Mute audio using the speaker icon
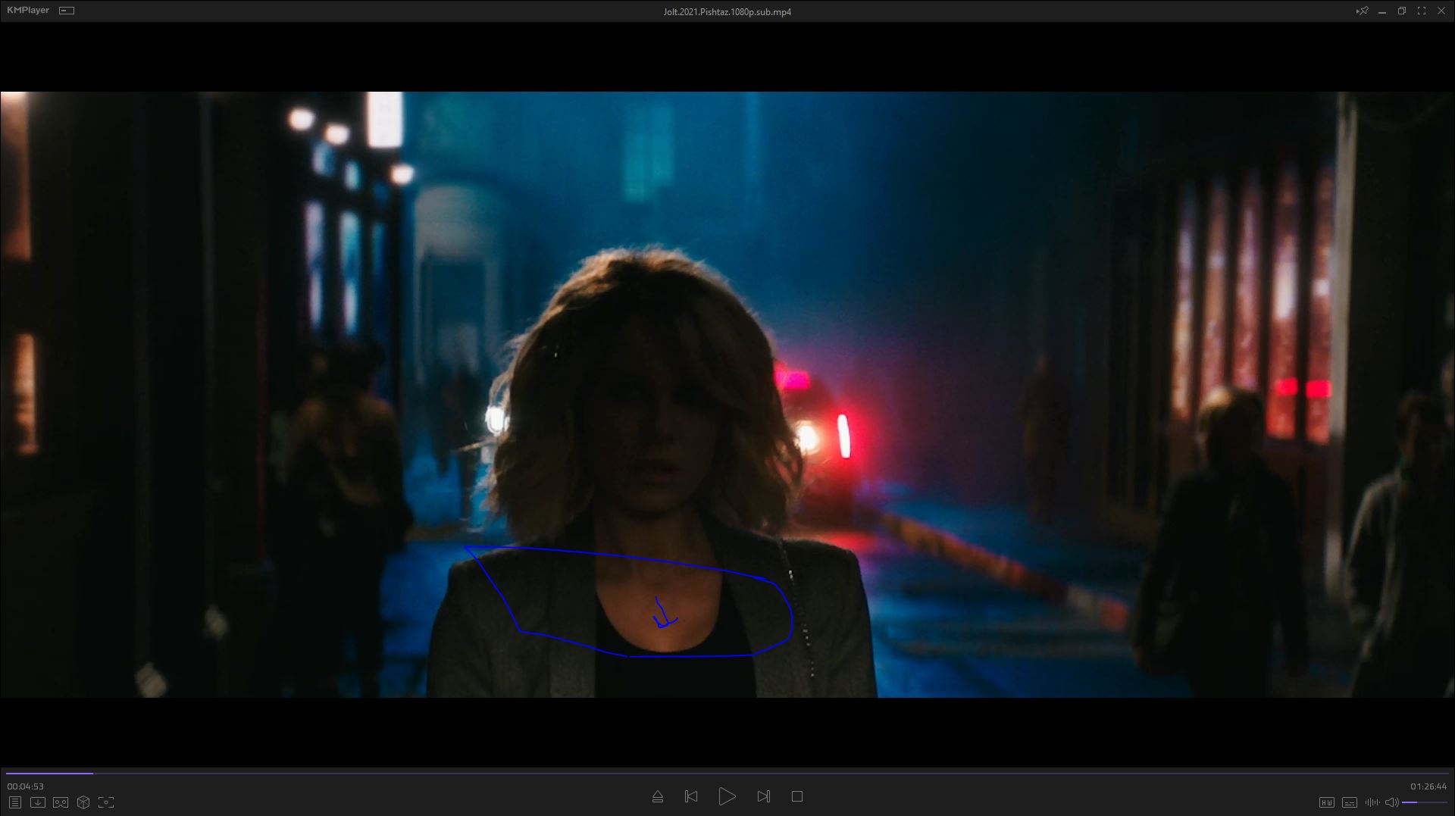 point(1391,802)
